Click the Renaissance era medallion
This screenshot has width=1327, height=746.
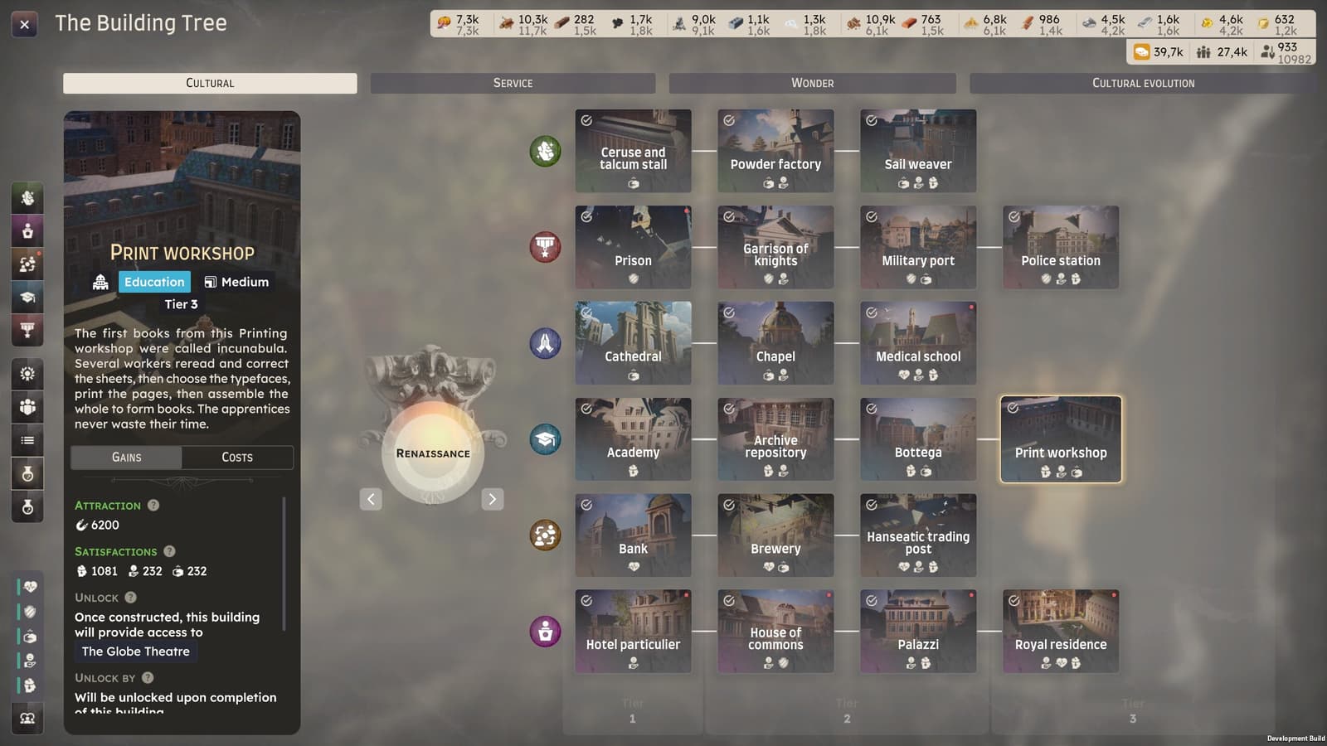point(433,453)
